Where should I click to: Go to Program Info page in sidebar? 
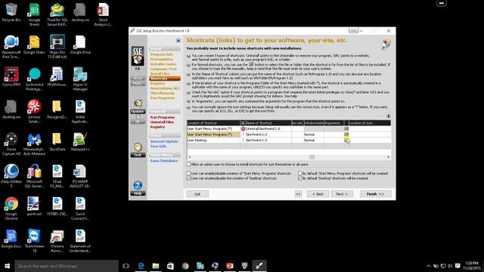(x=162, y=54)
